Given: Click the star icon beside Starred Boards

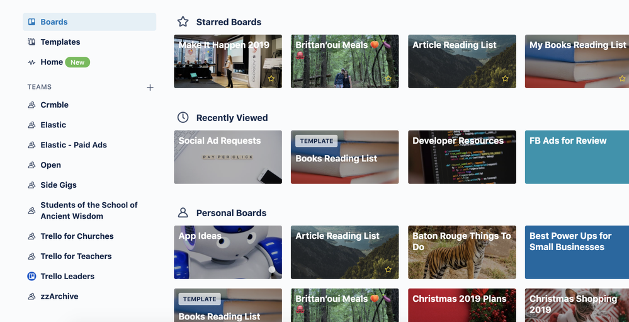Looking at the screenshot, I should (183, 21).
